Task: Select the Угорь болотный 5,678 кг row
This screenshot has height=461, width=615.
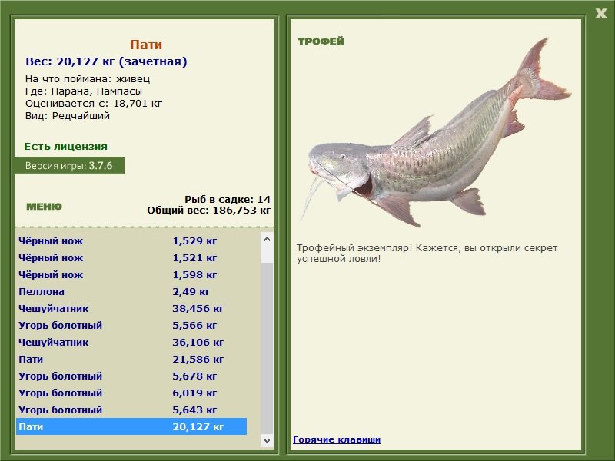Action: pyautogui.click(x=131, y=376)
